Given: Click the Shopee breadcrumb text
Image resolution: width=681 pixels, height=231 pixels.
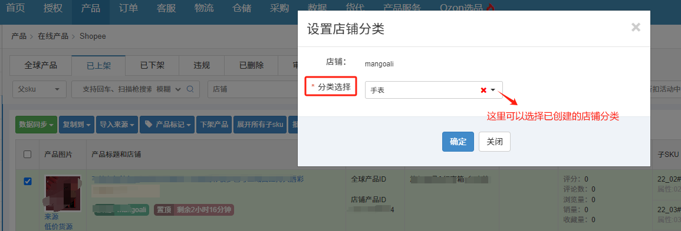Looking at the screenshot, I should [93, 36].
